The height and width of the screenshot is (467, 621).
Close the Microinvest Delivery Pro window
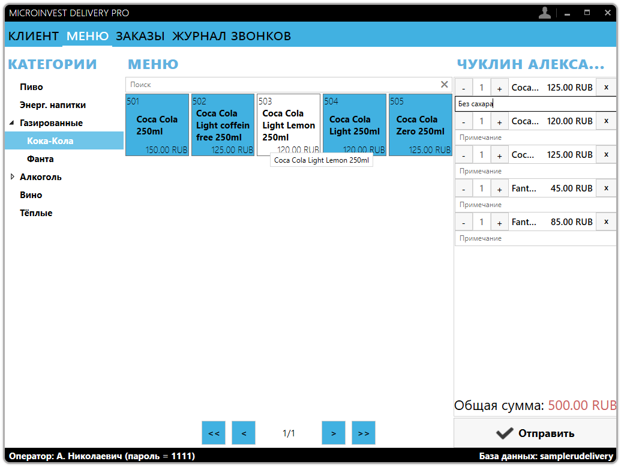coord(608,13)
